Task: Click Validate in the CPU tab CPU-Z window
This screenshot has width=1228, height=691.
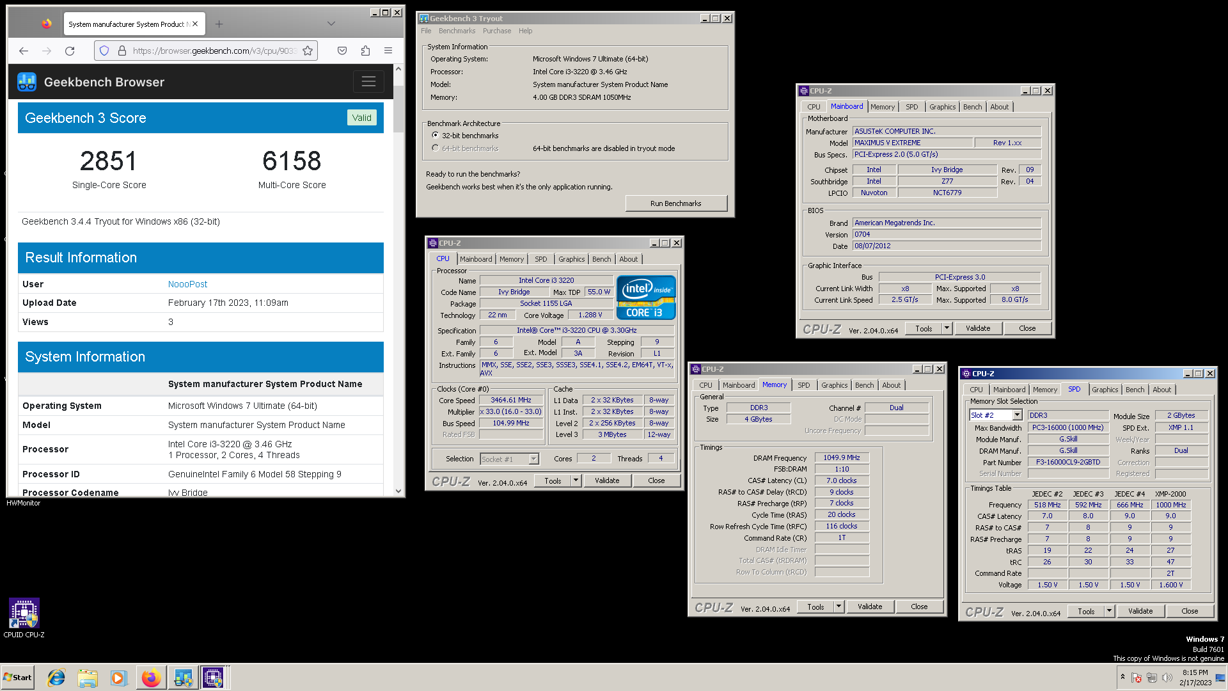Action: [607, 481]
